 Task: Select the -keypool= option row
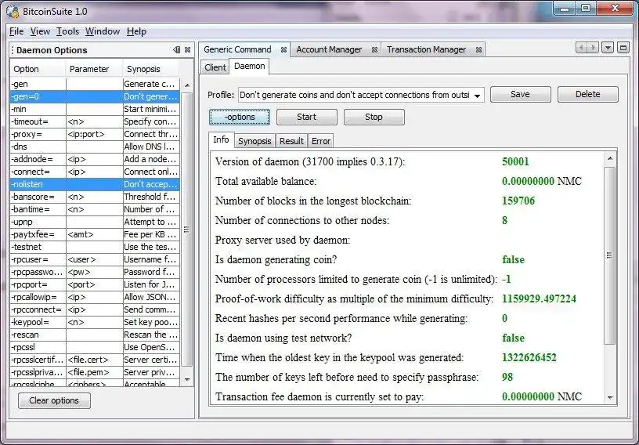coord(95,322)
